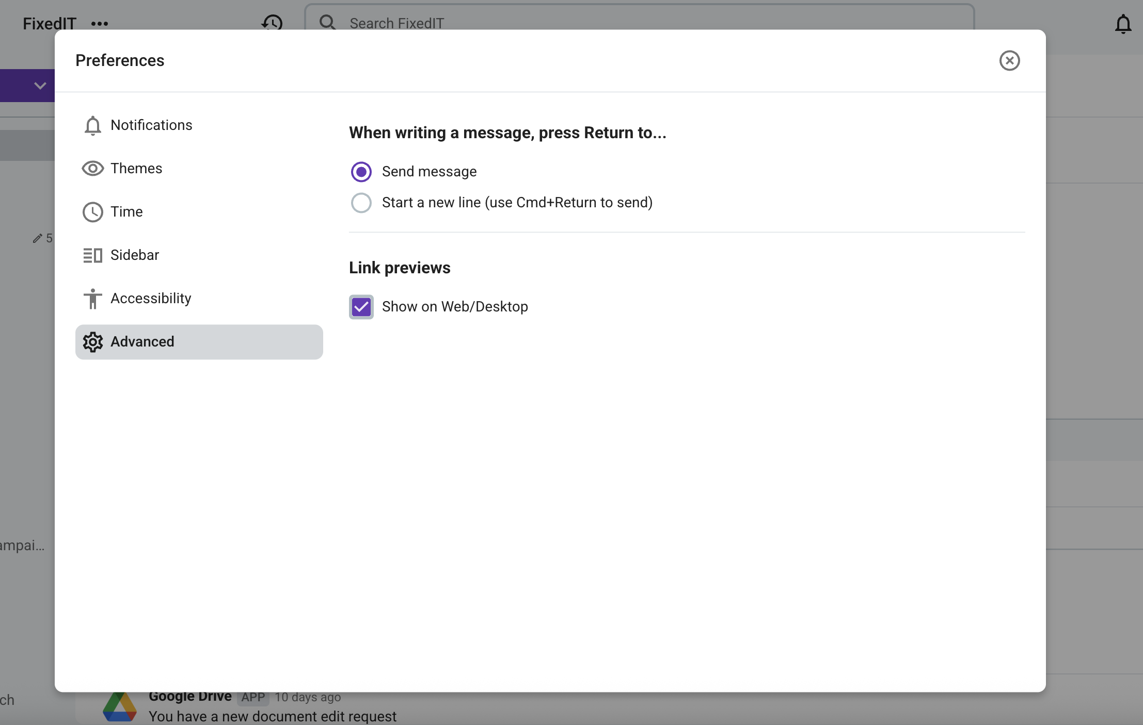This screenshot has height=725, width=1143.
Task: Choose Start a new line radio option
Action: (361, 203)
